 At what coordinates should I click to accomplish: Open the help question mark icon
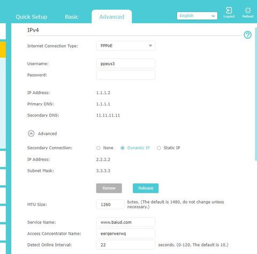pyautogui.click(x=247, y=35)
